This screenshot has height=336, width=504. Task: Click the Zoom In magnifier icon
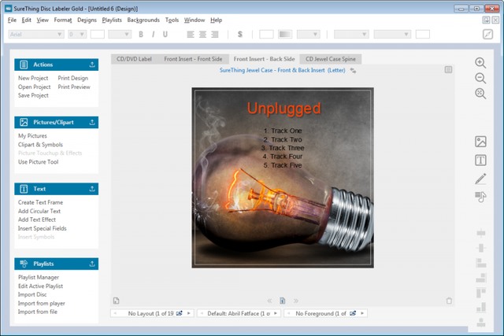[x=480, y=63]
